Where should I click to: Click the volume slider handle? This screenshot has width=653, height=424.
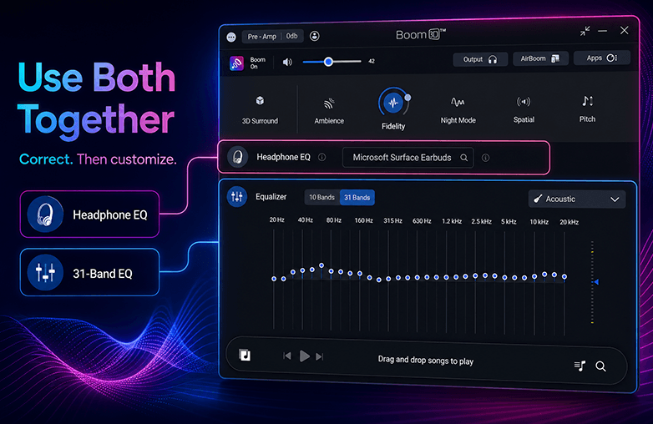click(x=328, y=62)
